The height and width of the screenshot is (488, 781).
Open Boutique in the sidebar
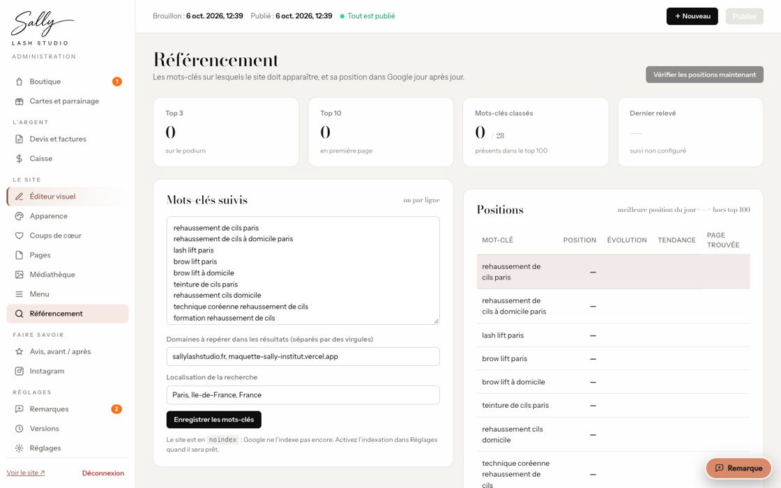(x=67, y=82)
